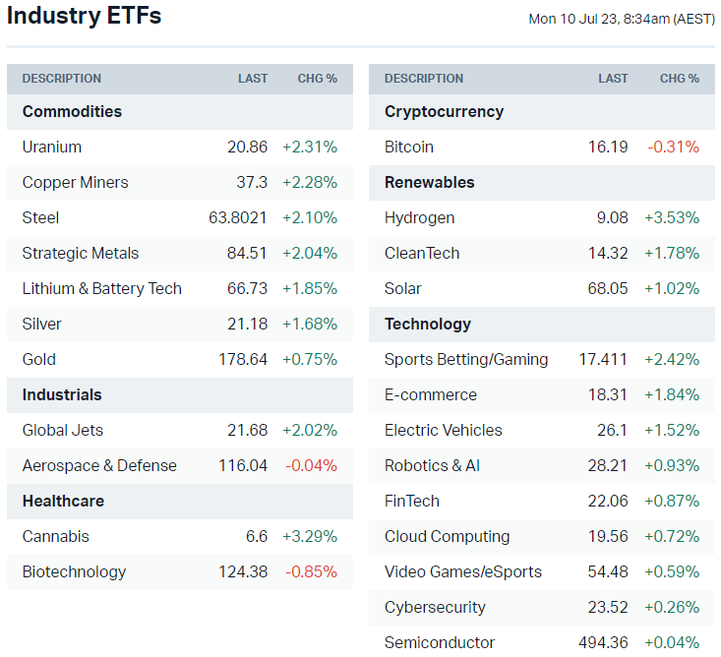Open the Cannabis ETF entry
721x657 pixels.
[55, 537]
